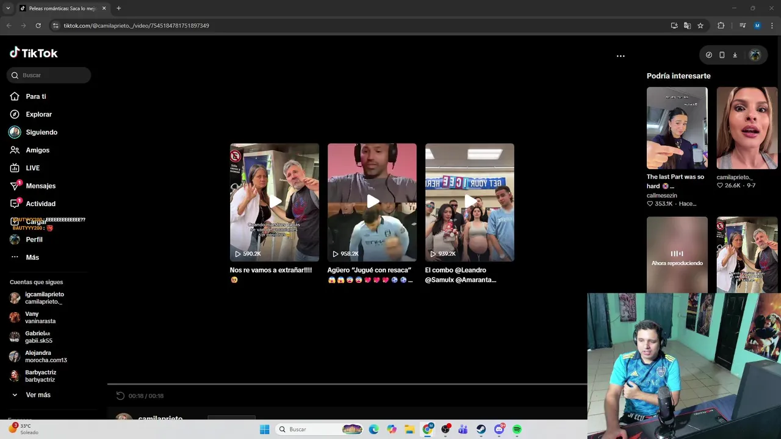Go back in browser history

coord(9,26)
